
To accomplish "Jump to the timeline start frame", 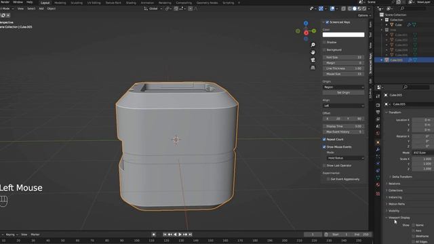I will coord(165,235).
